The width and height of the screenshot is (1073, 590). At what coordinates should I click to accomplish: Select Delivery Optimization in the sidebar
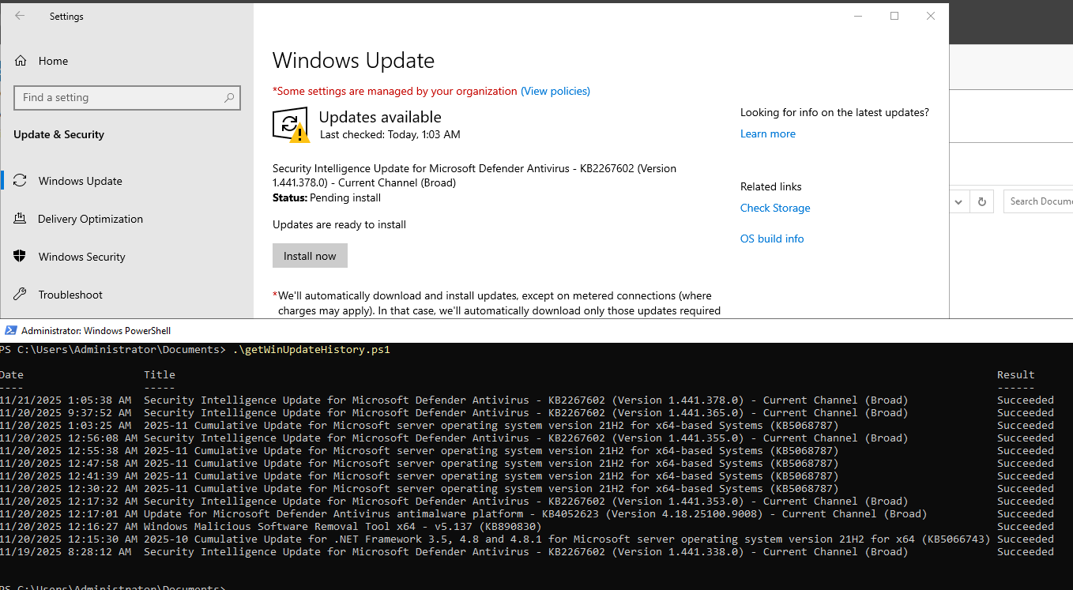(x=127, y=219)
